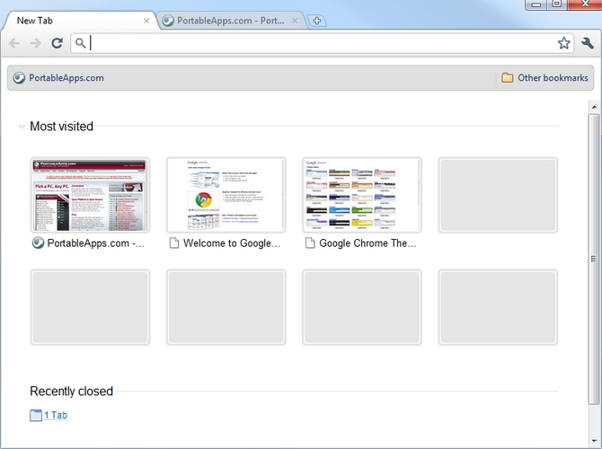Switch to the PortableApps.com tab
Screen dimensions: 602x449
coord(225,21)
